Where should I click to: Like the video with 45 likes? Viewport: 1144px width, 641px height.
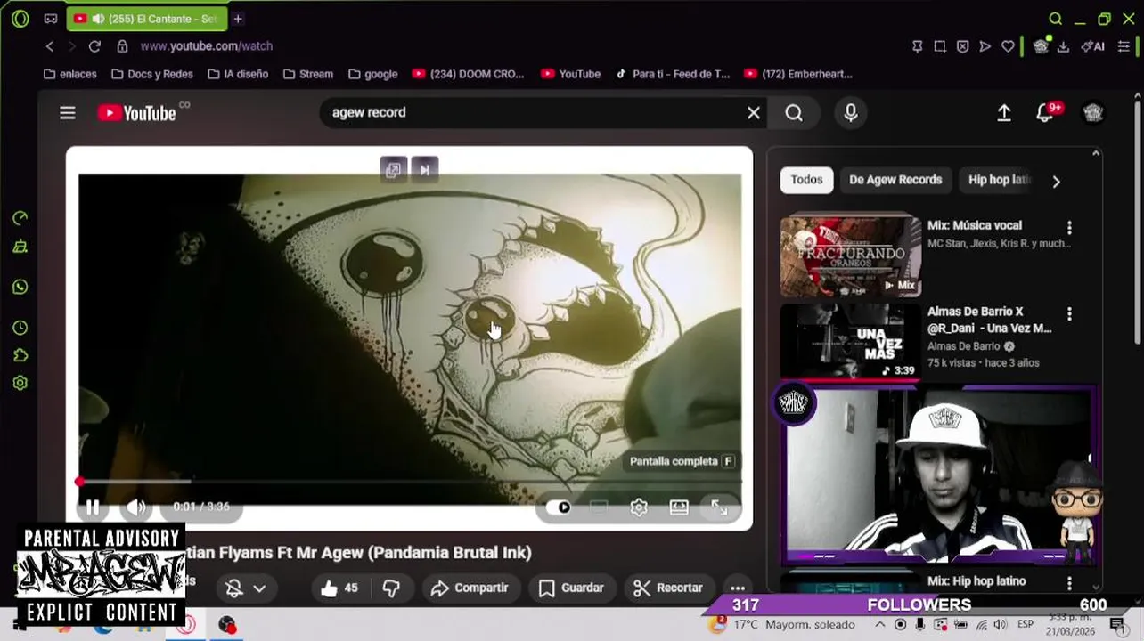click(339, 588)
